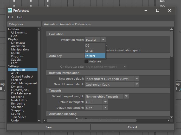The image size is (181, 135).
Task: Choose DG from the evaluation mode list
Action: click(x=95, y=46)
